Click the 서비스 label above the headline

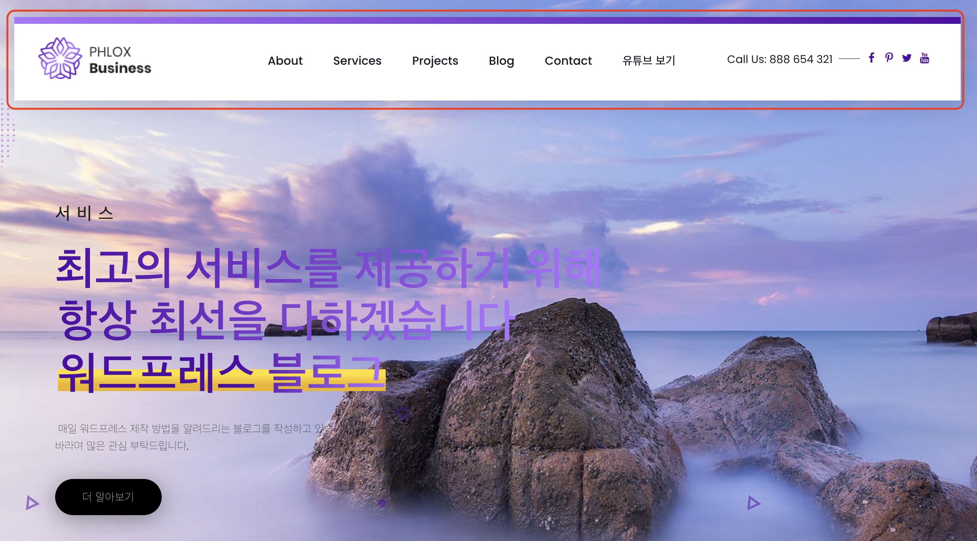tap(84, 213)
